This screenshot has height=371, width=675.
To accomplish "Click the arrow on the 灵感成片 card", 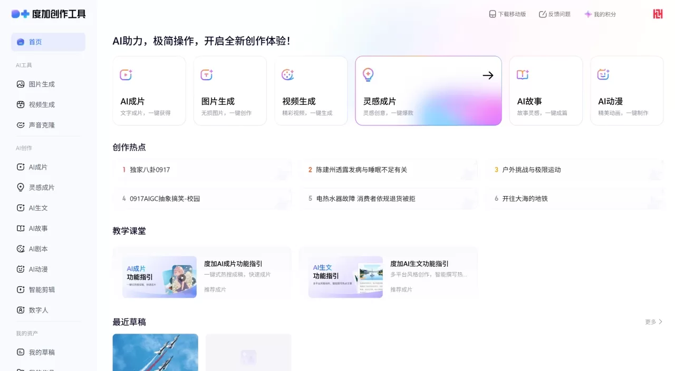I will tap(488, 75).
